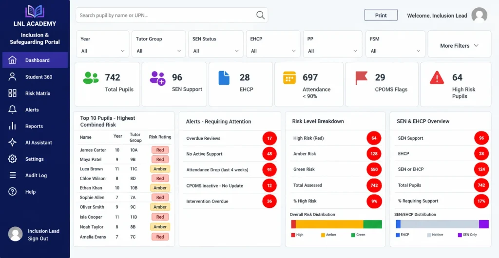The width and height of the screenshot is (499, 258).
Task: Click the Student 360 person icon
Action: pos(12,76)
